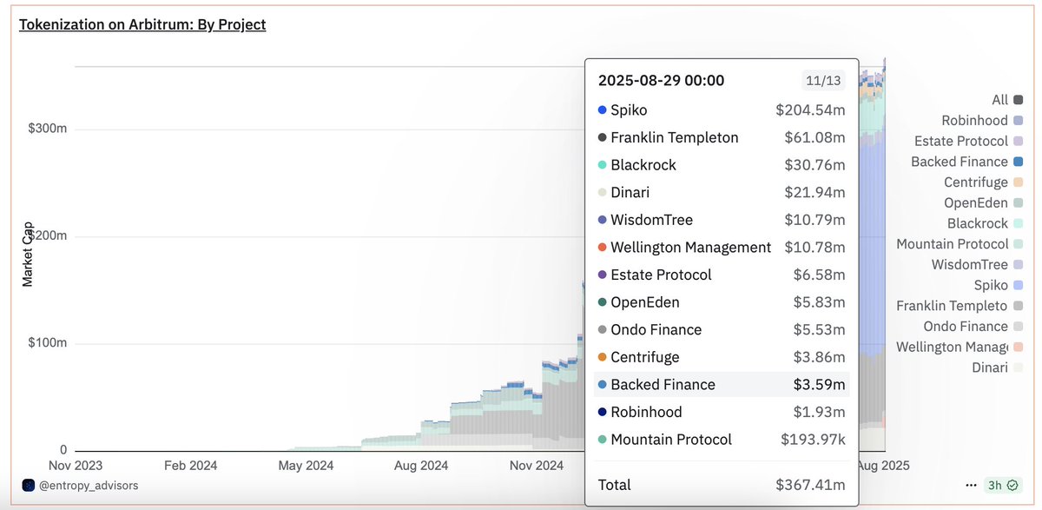This screenshot has height=510, width=1042.
Task: Click the Wellington Management legend color swatch
Action: [x=1018, y=347]
